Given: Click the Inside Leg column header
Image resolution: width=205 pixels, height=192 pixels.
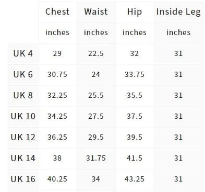Looking at the screenshot, I should pos(178,12).
